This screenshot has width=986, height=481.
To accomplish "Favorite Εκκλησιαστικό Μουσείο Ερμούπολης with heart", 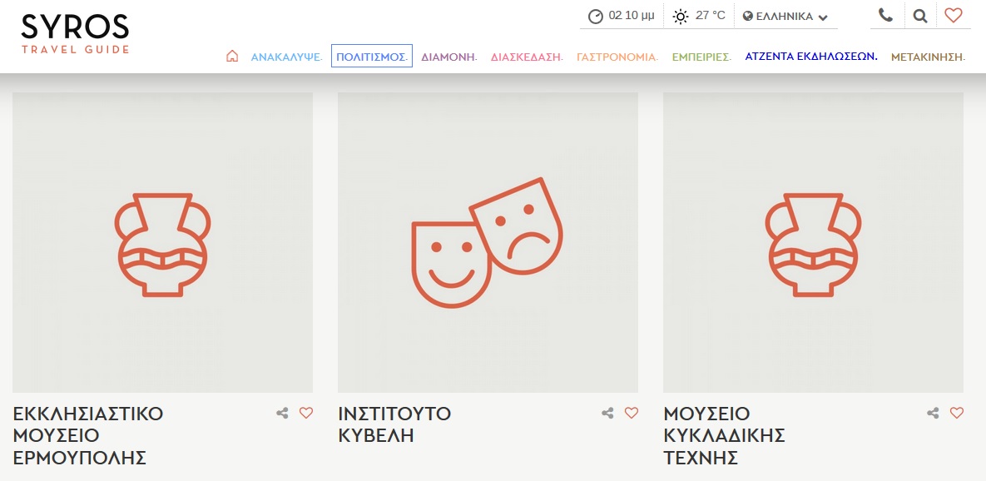I will pos(305,413).
